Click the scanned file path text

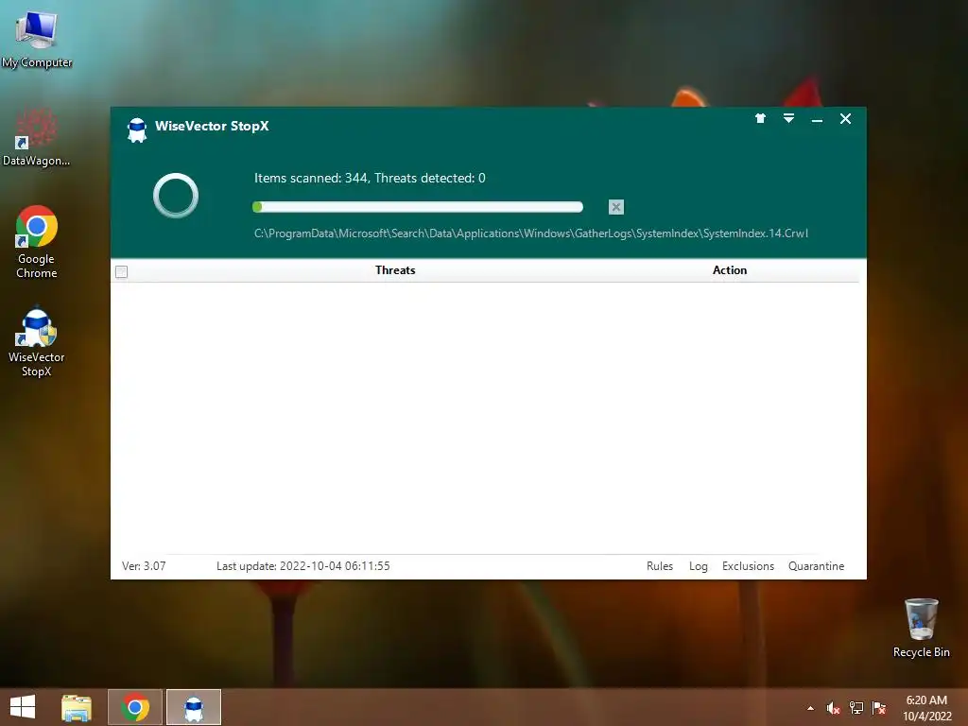(x=531, y=233)
